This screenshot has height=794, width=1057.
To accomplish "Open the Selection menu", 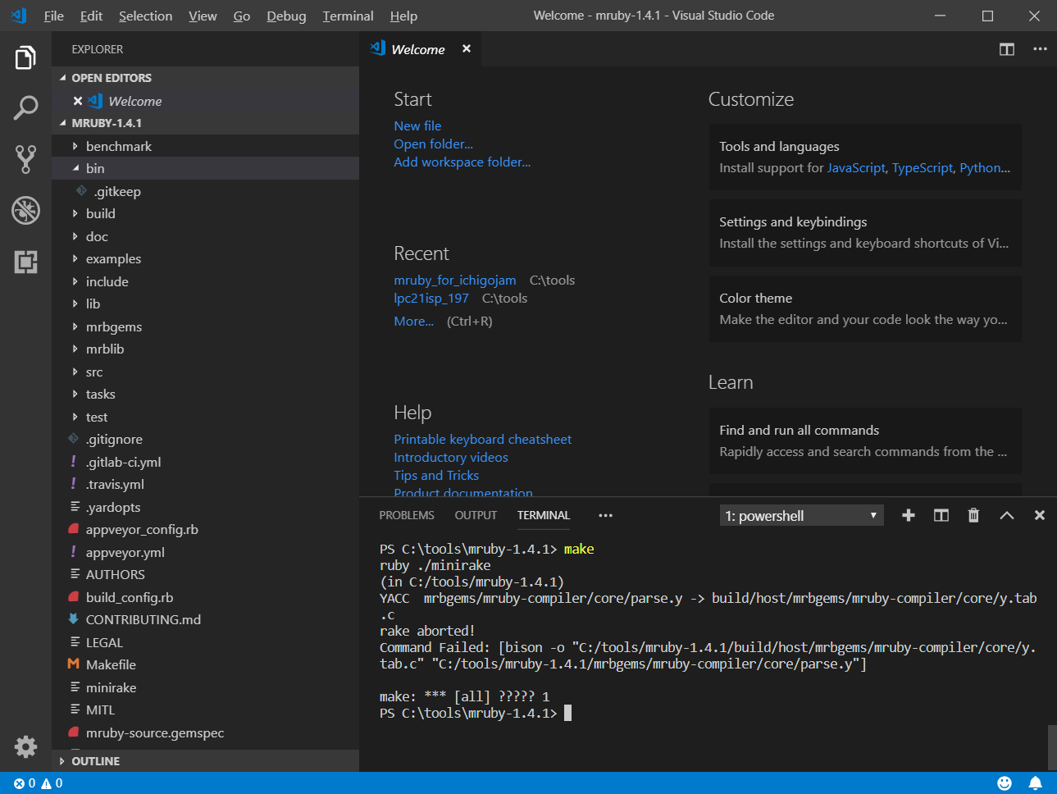I will coord(145,16).
